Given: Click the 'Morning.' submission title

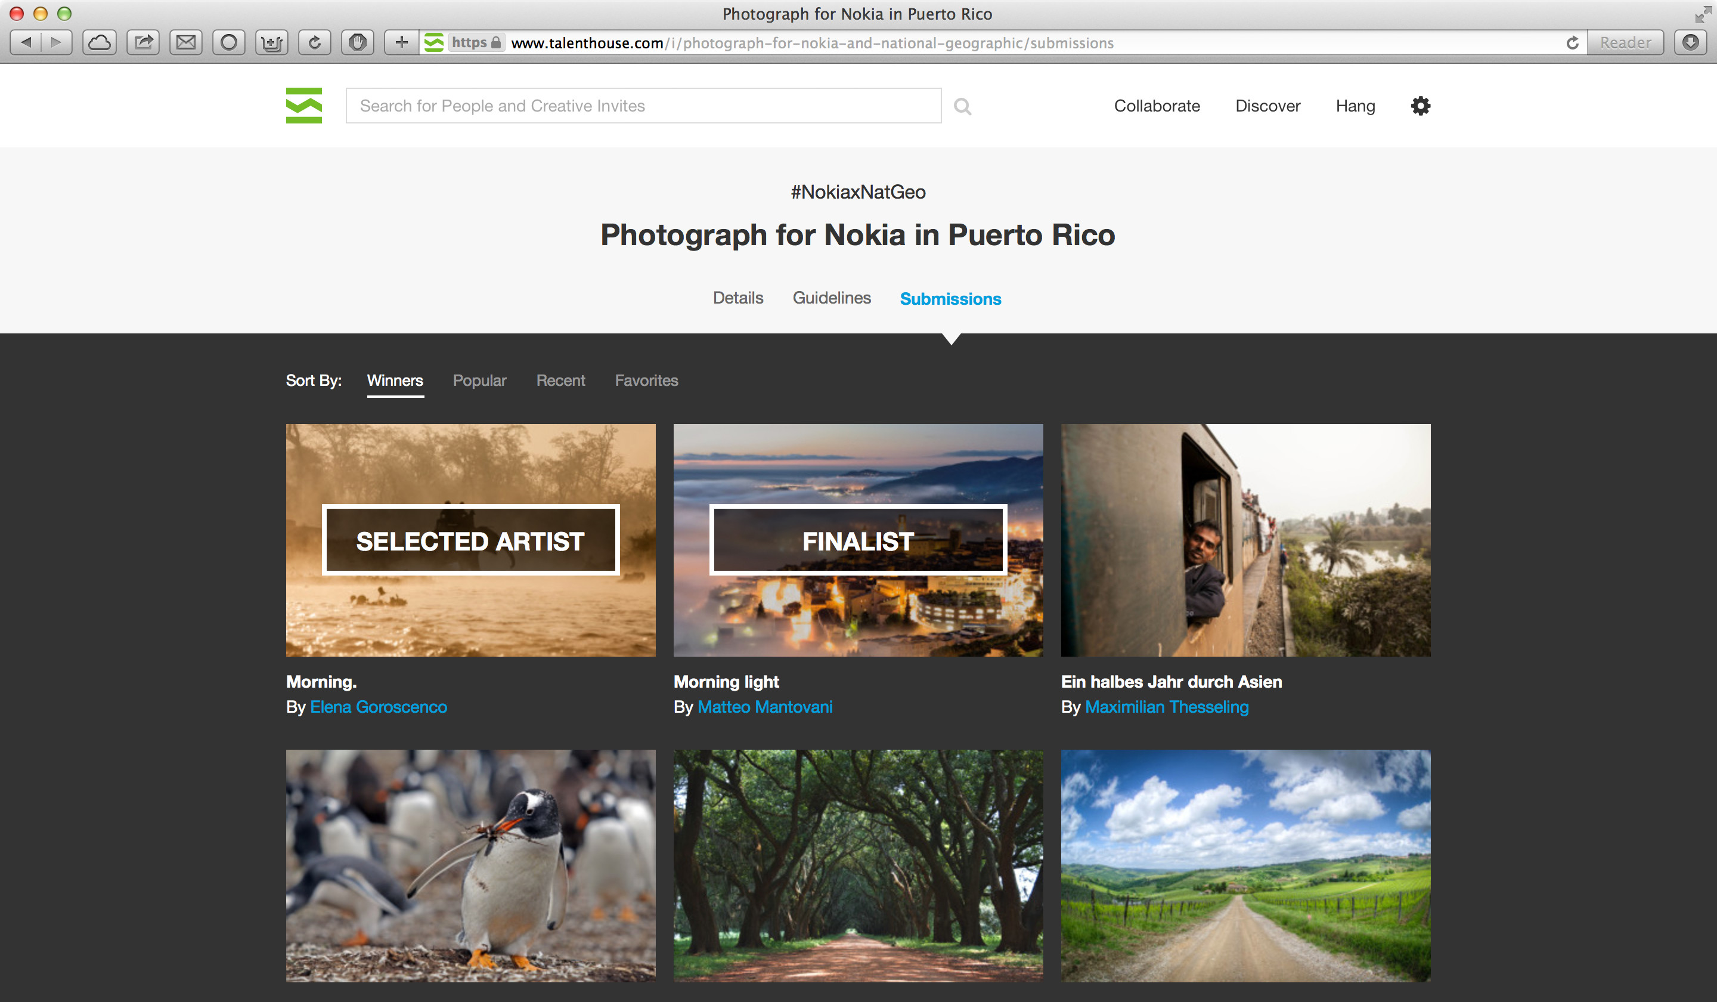Looking at the screenshot, I should [321, 682].
